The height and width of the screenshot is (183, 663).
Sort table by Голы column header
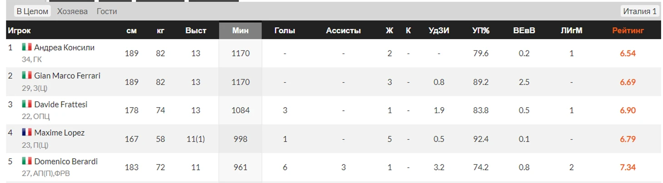point(285,31)
